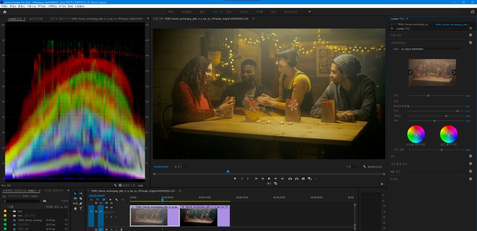
Task: Toggle the Color Wheels & Match checkbox
Action: tap(471, 163)
